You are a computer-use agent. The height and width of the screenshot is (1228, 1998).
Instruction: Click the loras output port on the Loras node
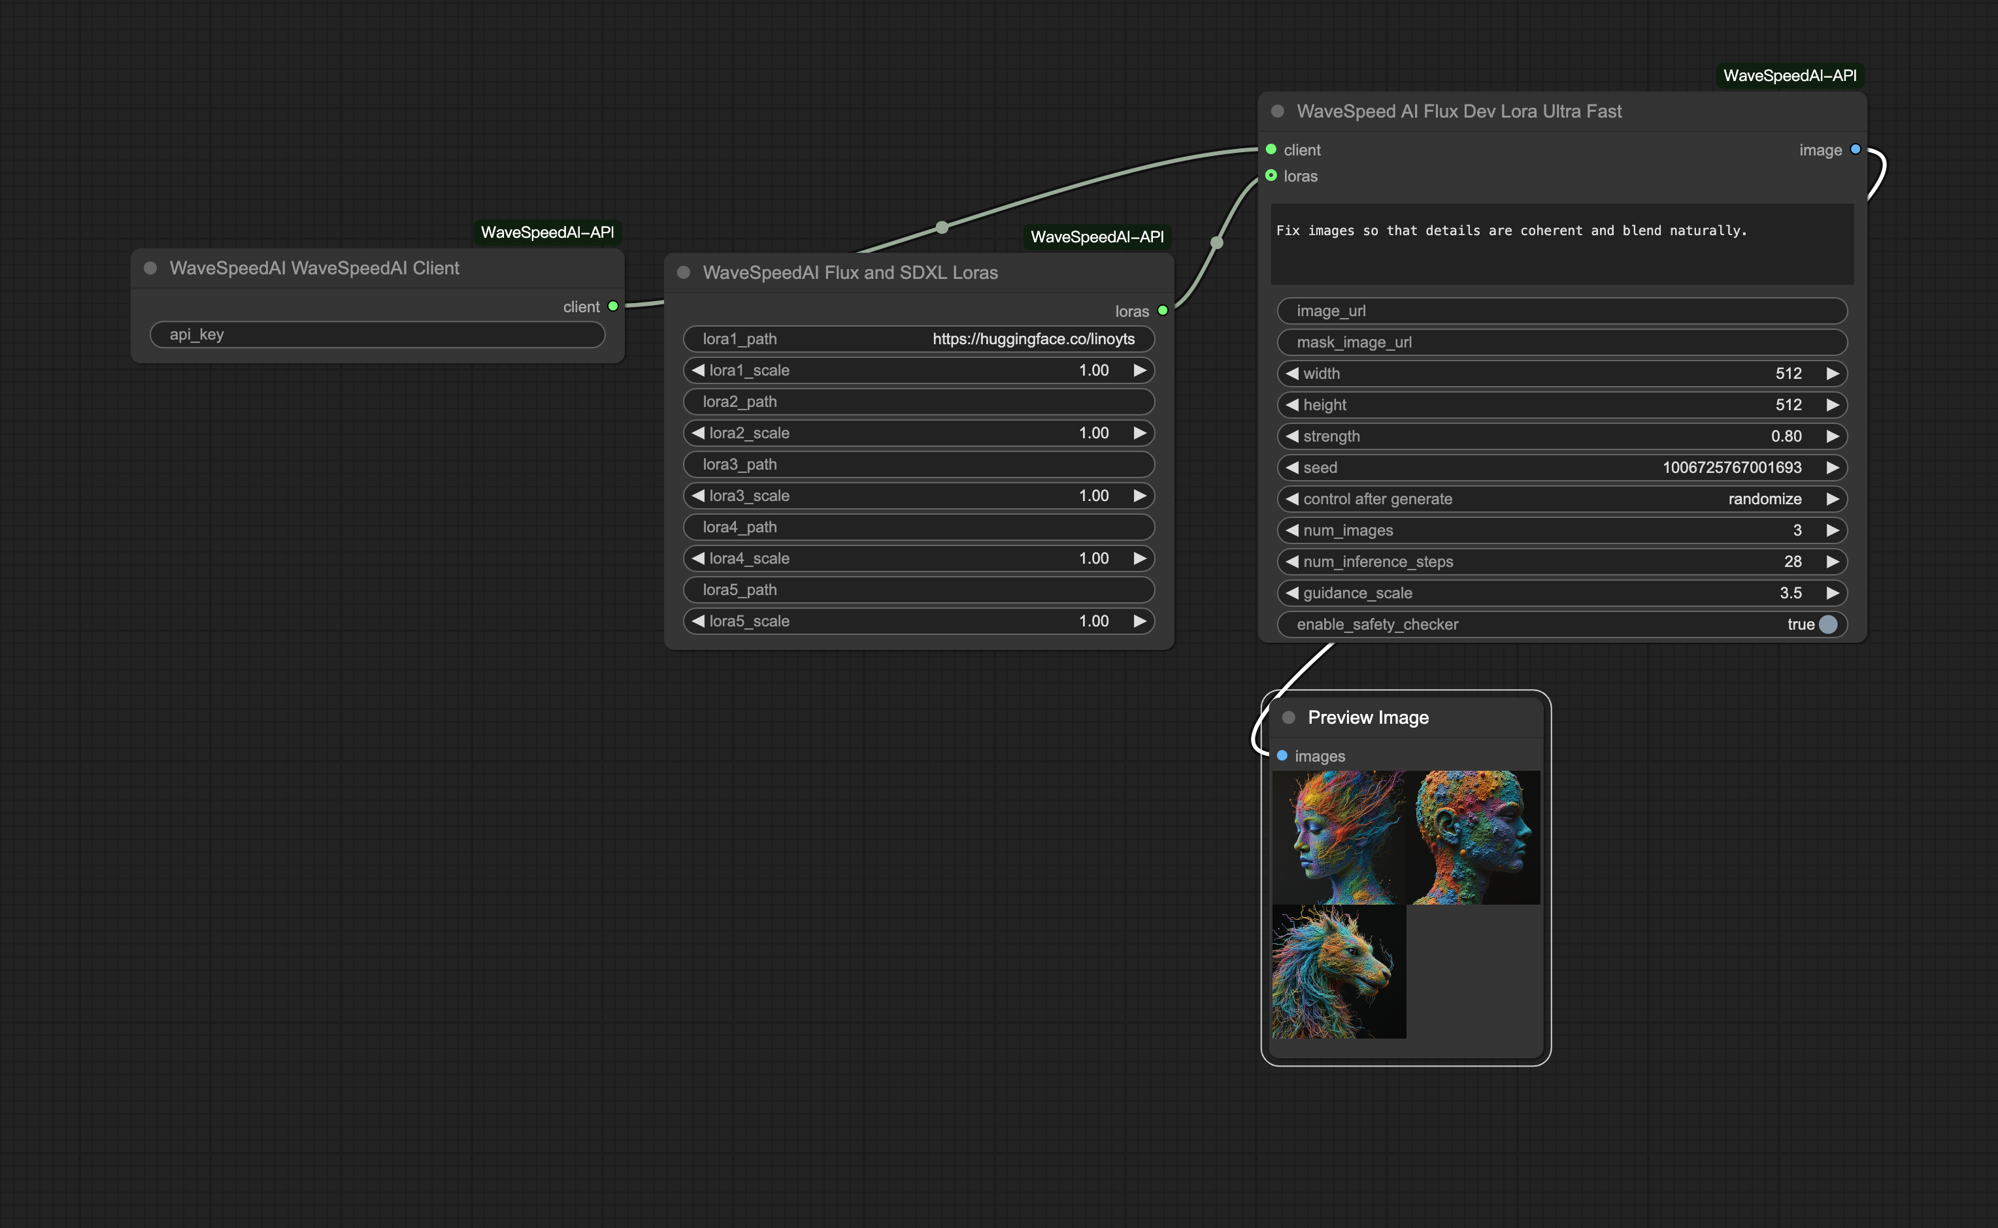(1163, 310)
